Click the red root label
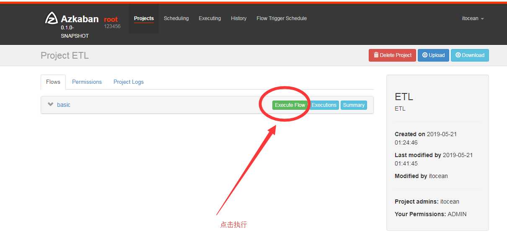 (x=111, y=19)
